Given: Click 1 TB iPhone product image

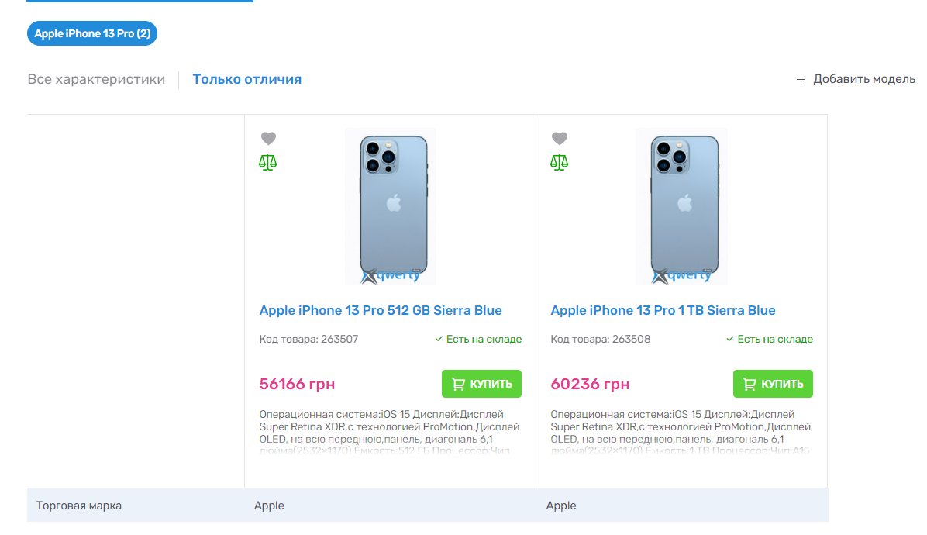Looking at the screenshot, I should [x=683, y=206].
